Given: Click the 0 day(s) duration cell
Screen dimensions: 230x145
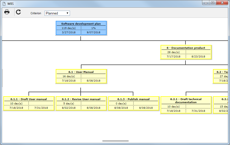Looking at the screenshot, I should (x=121, y=104).
